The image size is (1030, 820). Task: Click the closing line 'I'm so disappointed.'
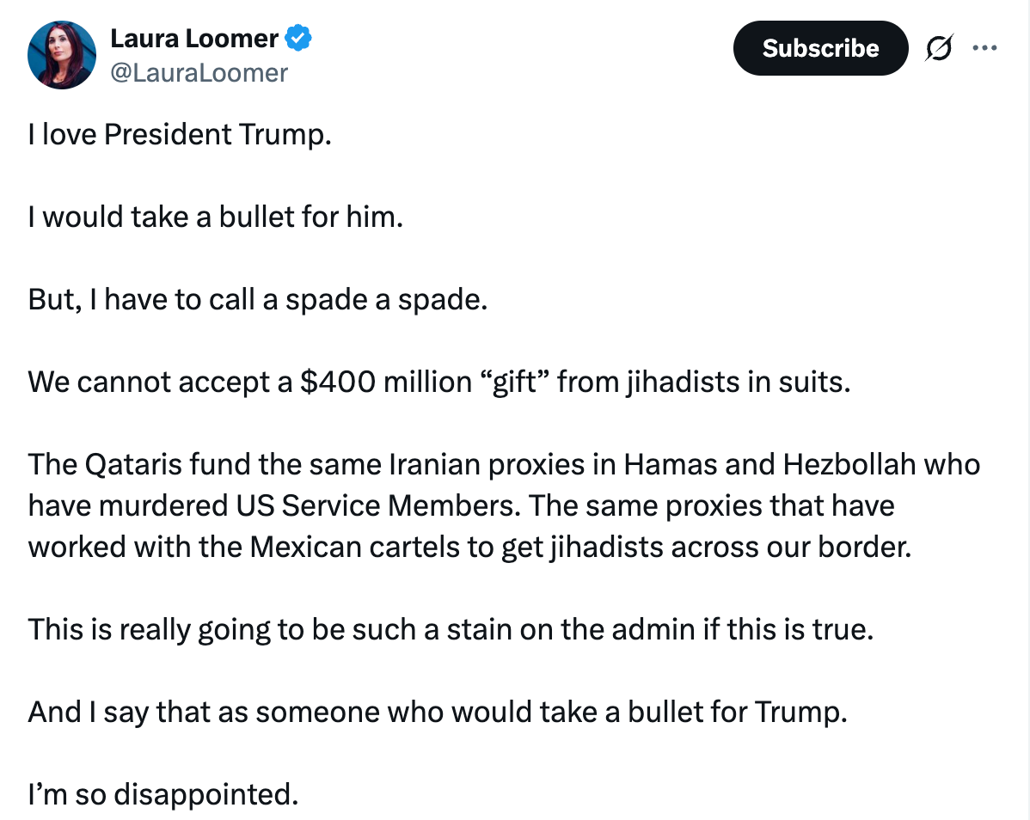tap(163, 795)
